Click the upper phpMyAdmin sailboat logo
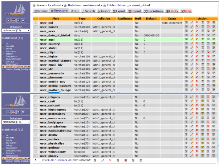 pyautogui.click(x=16, y=9)
